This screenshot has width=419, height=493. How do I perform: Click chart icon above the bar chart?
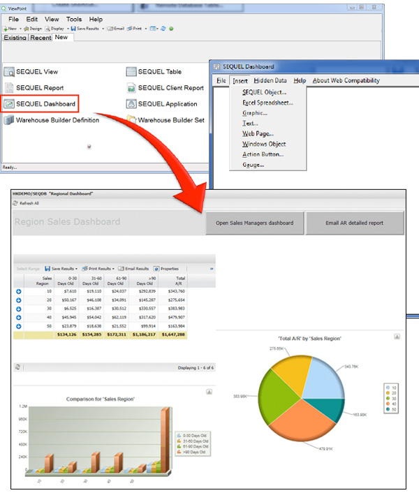click(x=209, y=392)
